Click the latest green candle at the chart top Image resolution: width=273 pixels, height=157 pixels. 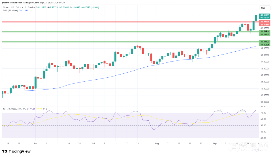256,18
